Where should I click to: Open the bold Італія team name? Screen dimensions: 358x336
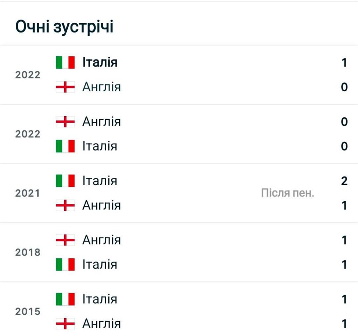(x=100, y=63)
